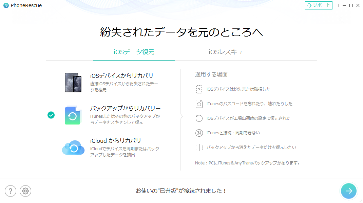363x203 pixels.
Task: Click the factory reset circular arrow icon
Action: point(199,118)
